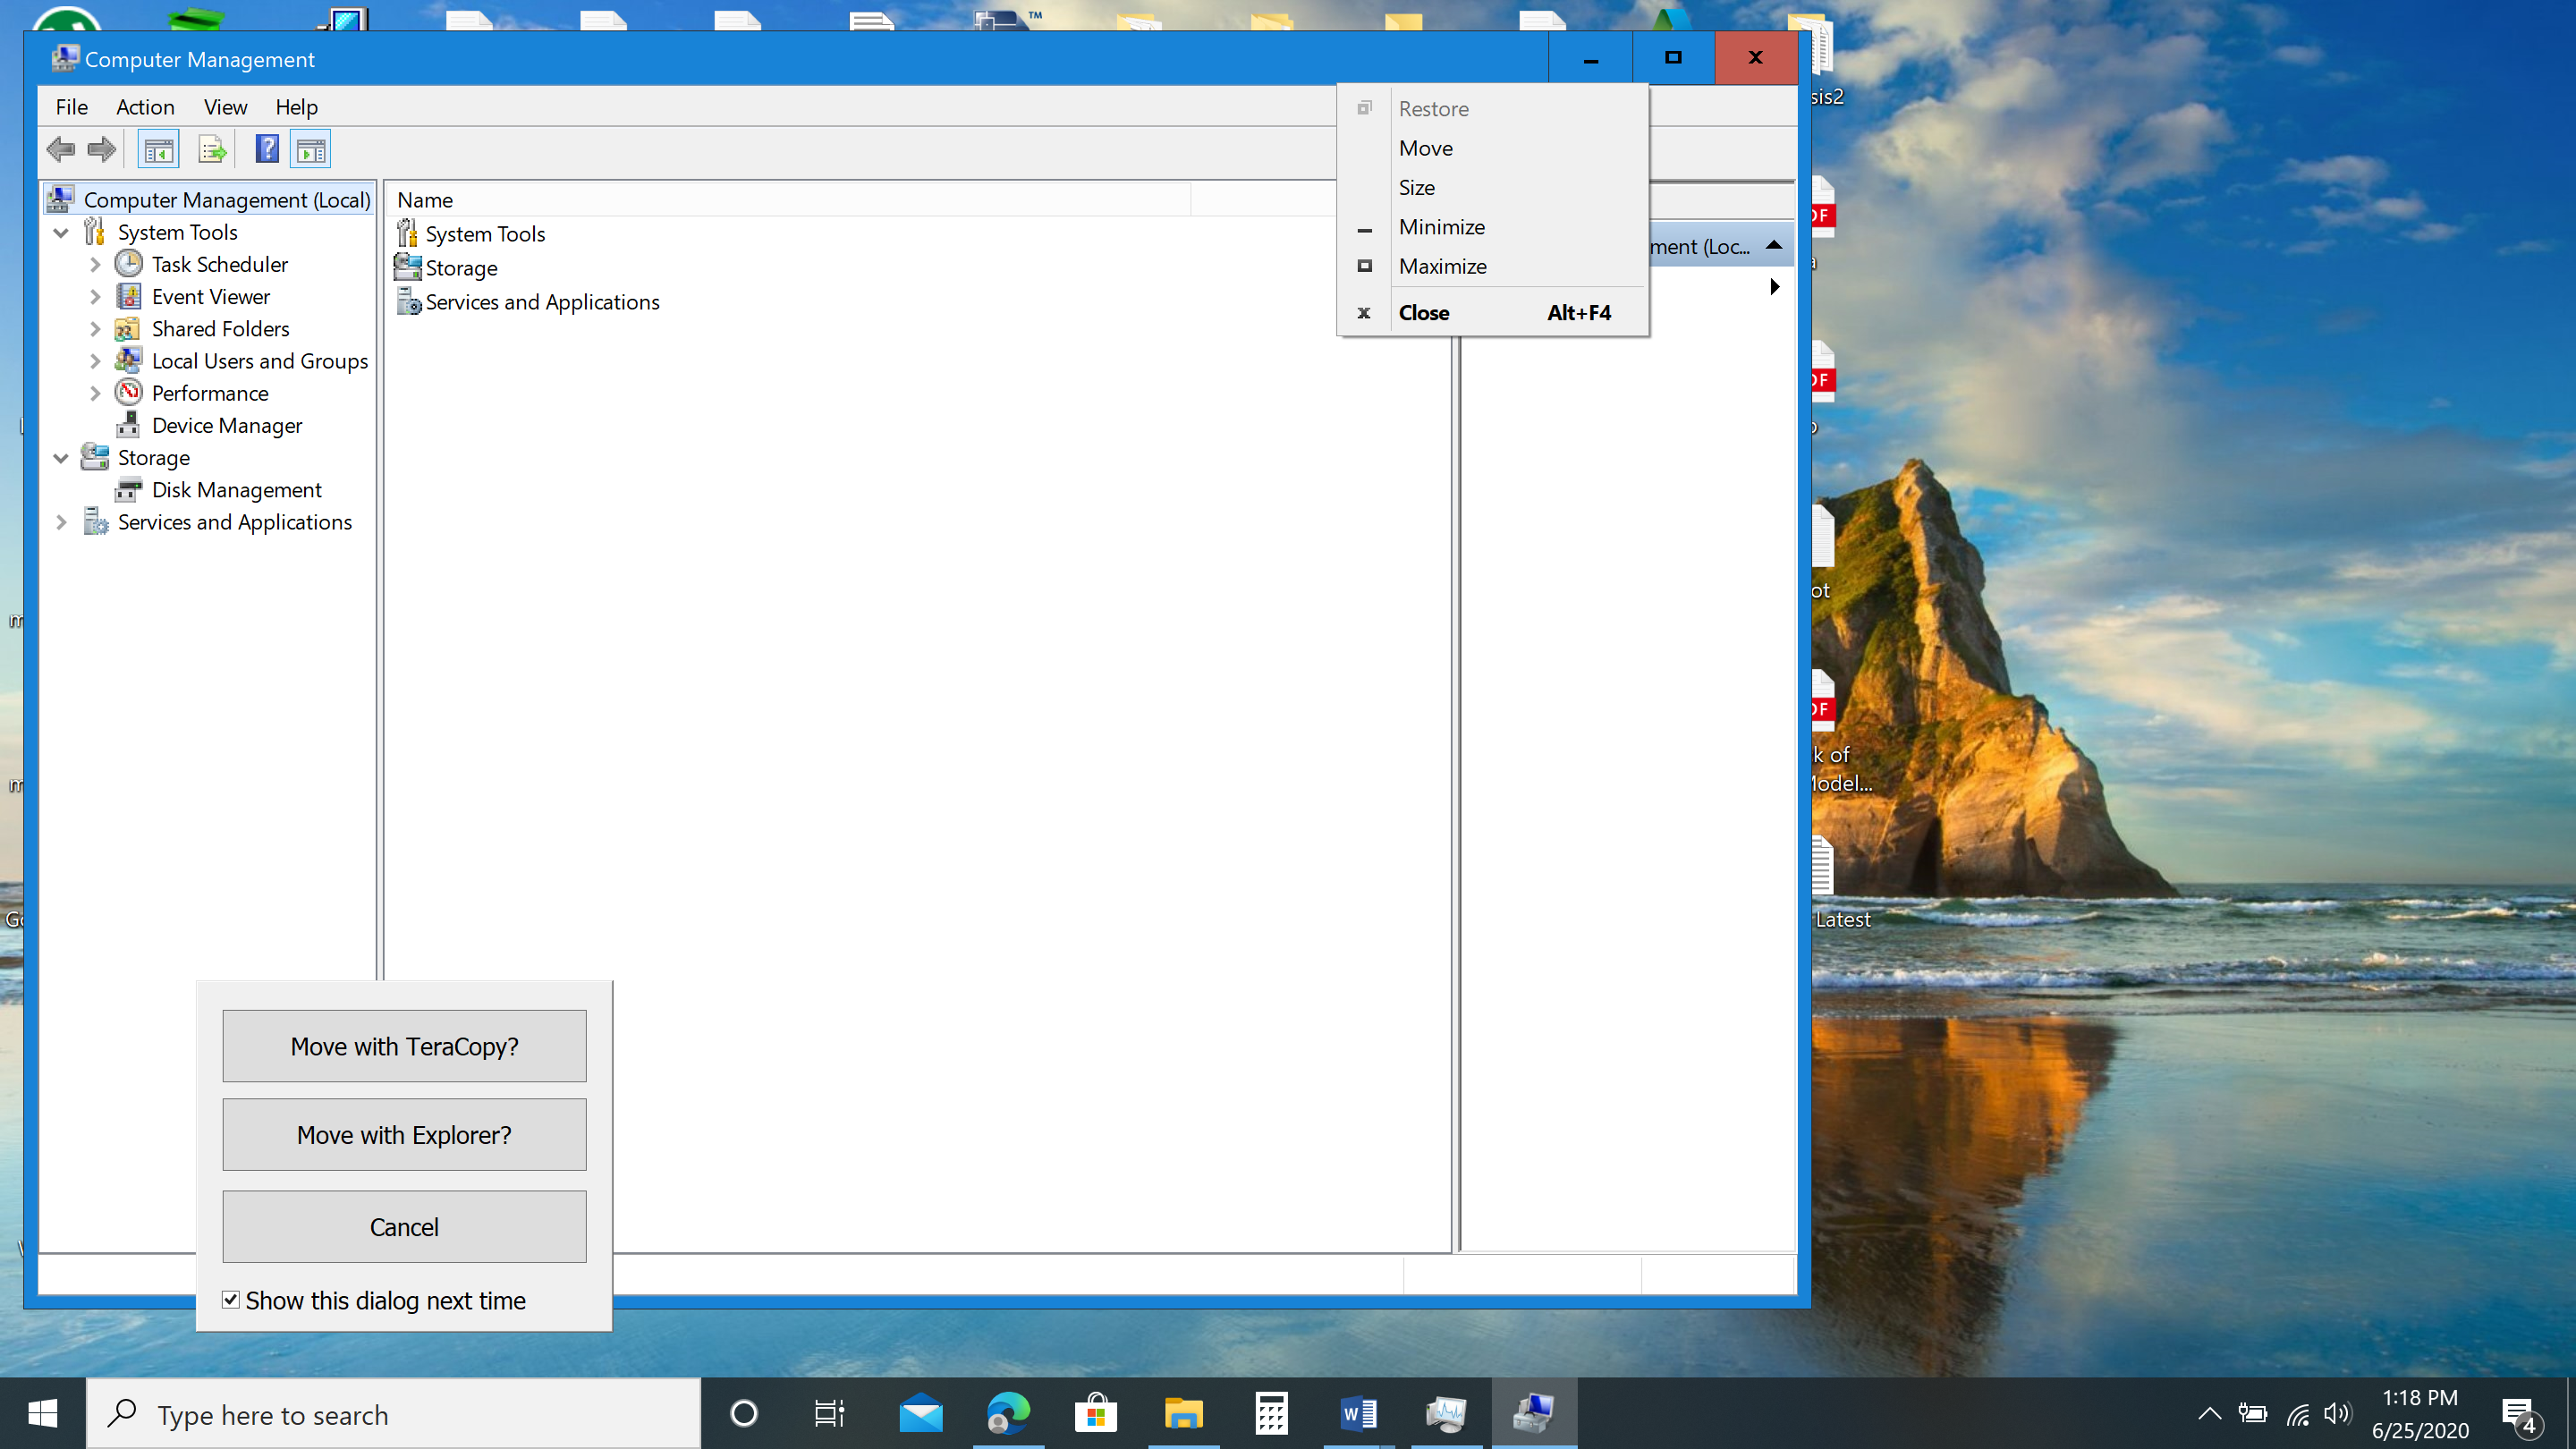
Task: Open the Mail app from taskbar
Action: click(920, 1414)
